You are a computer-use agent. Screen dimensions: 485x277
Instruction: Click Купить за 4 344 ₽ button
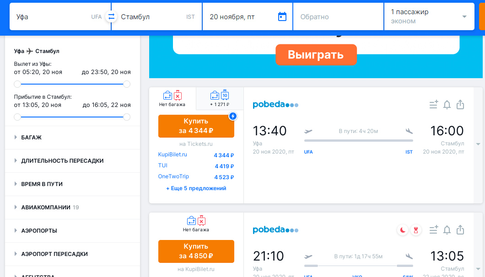(196, 126)
